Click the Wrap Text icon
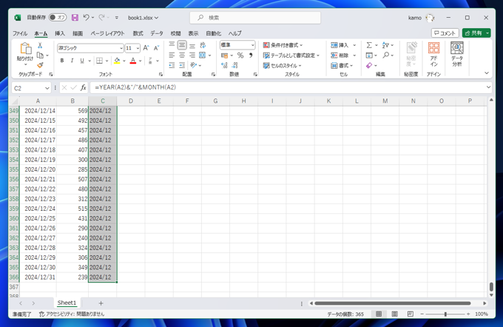Image resolution: width=503 pixels, height=327 pixels. pos(203,45)
